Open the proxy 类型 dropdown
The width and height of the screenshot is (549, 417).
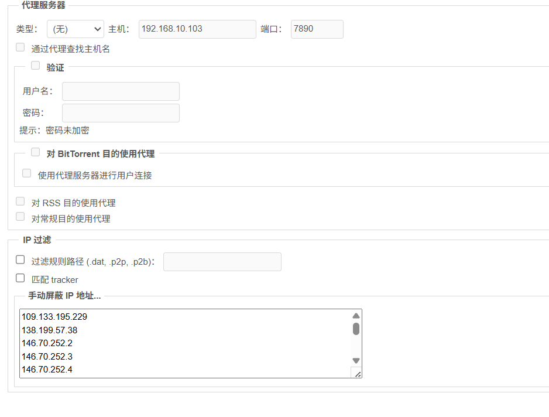coord(75,29)
